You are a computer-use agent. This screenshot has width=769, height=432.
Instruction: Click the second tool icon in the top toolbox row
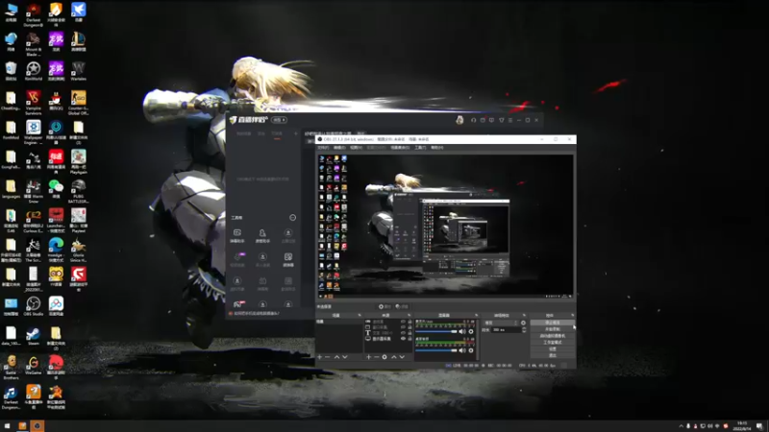click(262, 235)
